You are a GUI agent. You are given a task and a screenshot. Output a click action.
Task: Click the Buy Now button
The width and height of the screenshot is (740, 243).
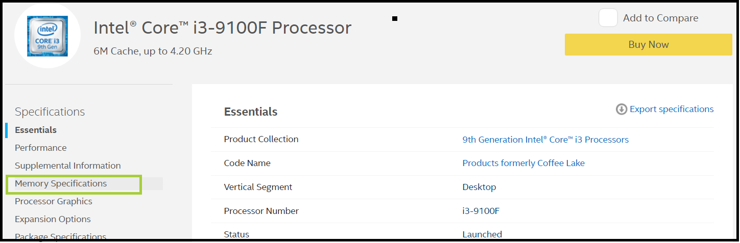point(648,44)
